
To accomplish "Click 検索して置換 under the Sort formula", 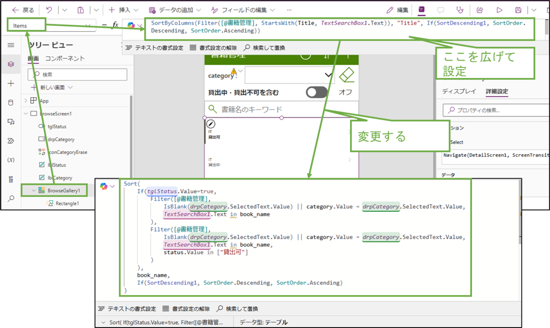I will tap(237, 309).
